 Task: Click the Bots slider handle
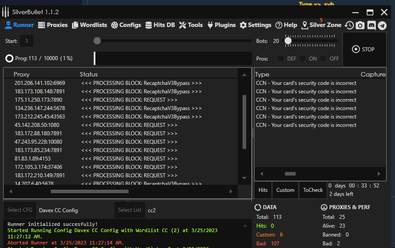[288, 41]
